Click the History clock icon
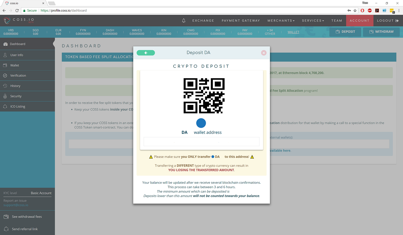 (x=5, y=86)
